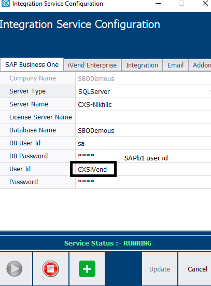Click the Update button
211x286 pixels.
[160, 269]
